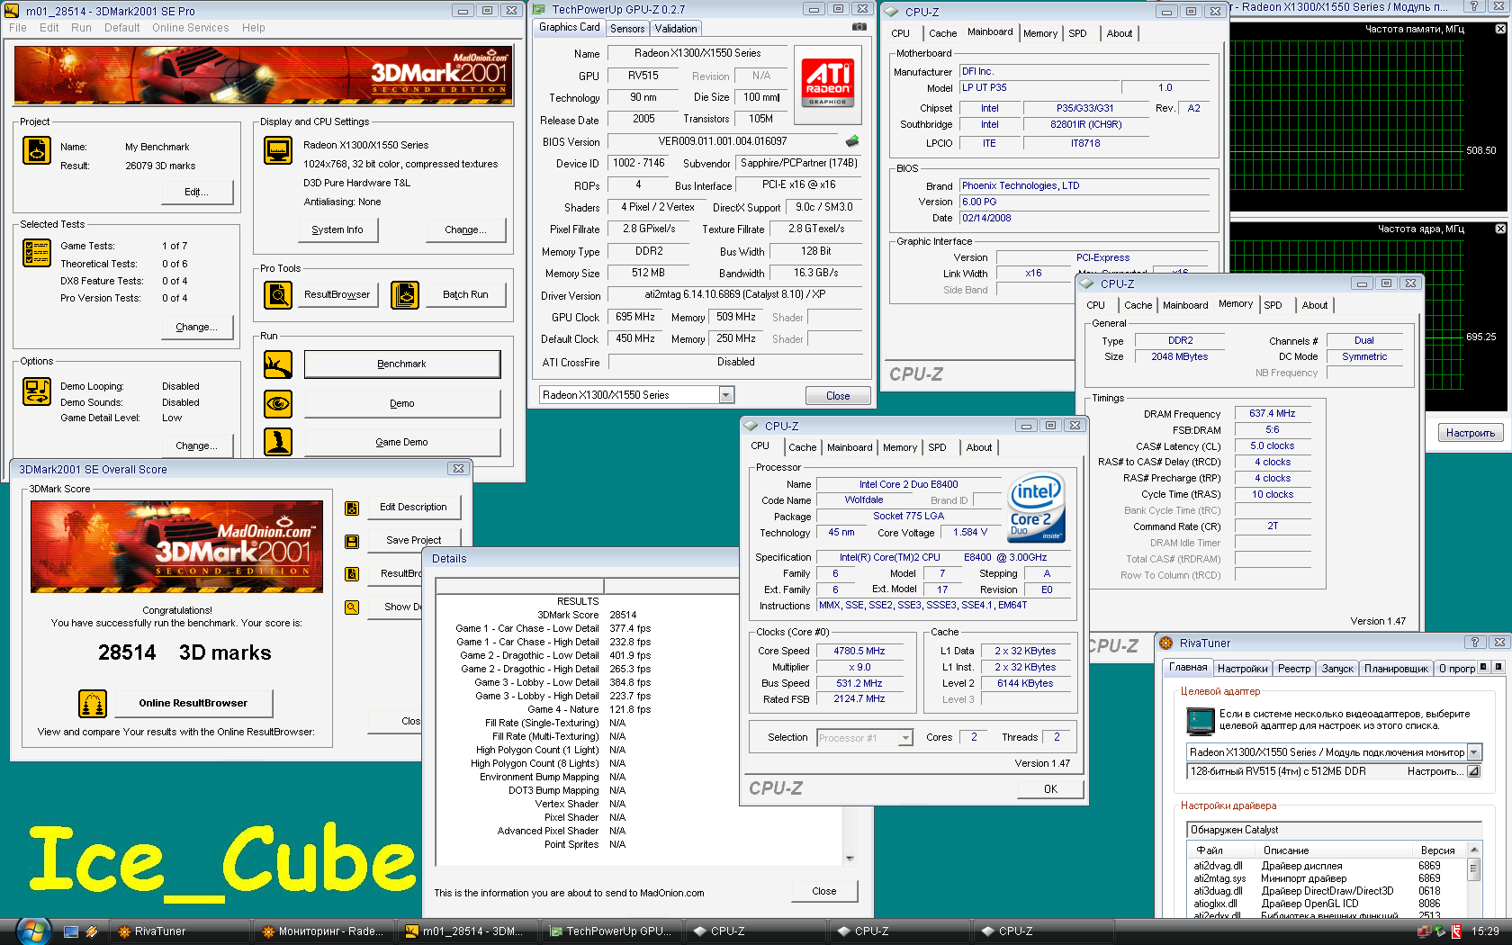Click the BIOS Version field in GPU-Z
Viewport: 1512px width, 945px height.
tap(723, 141)
